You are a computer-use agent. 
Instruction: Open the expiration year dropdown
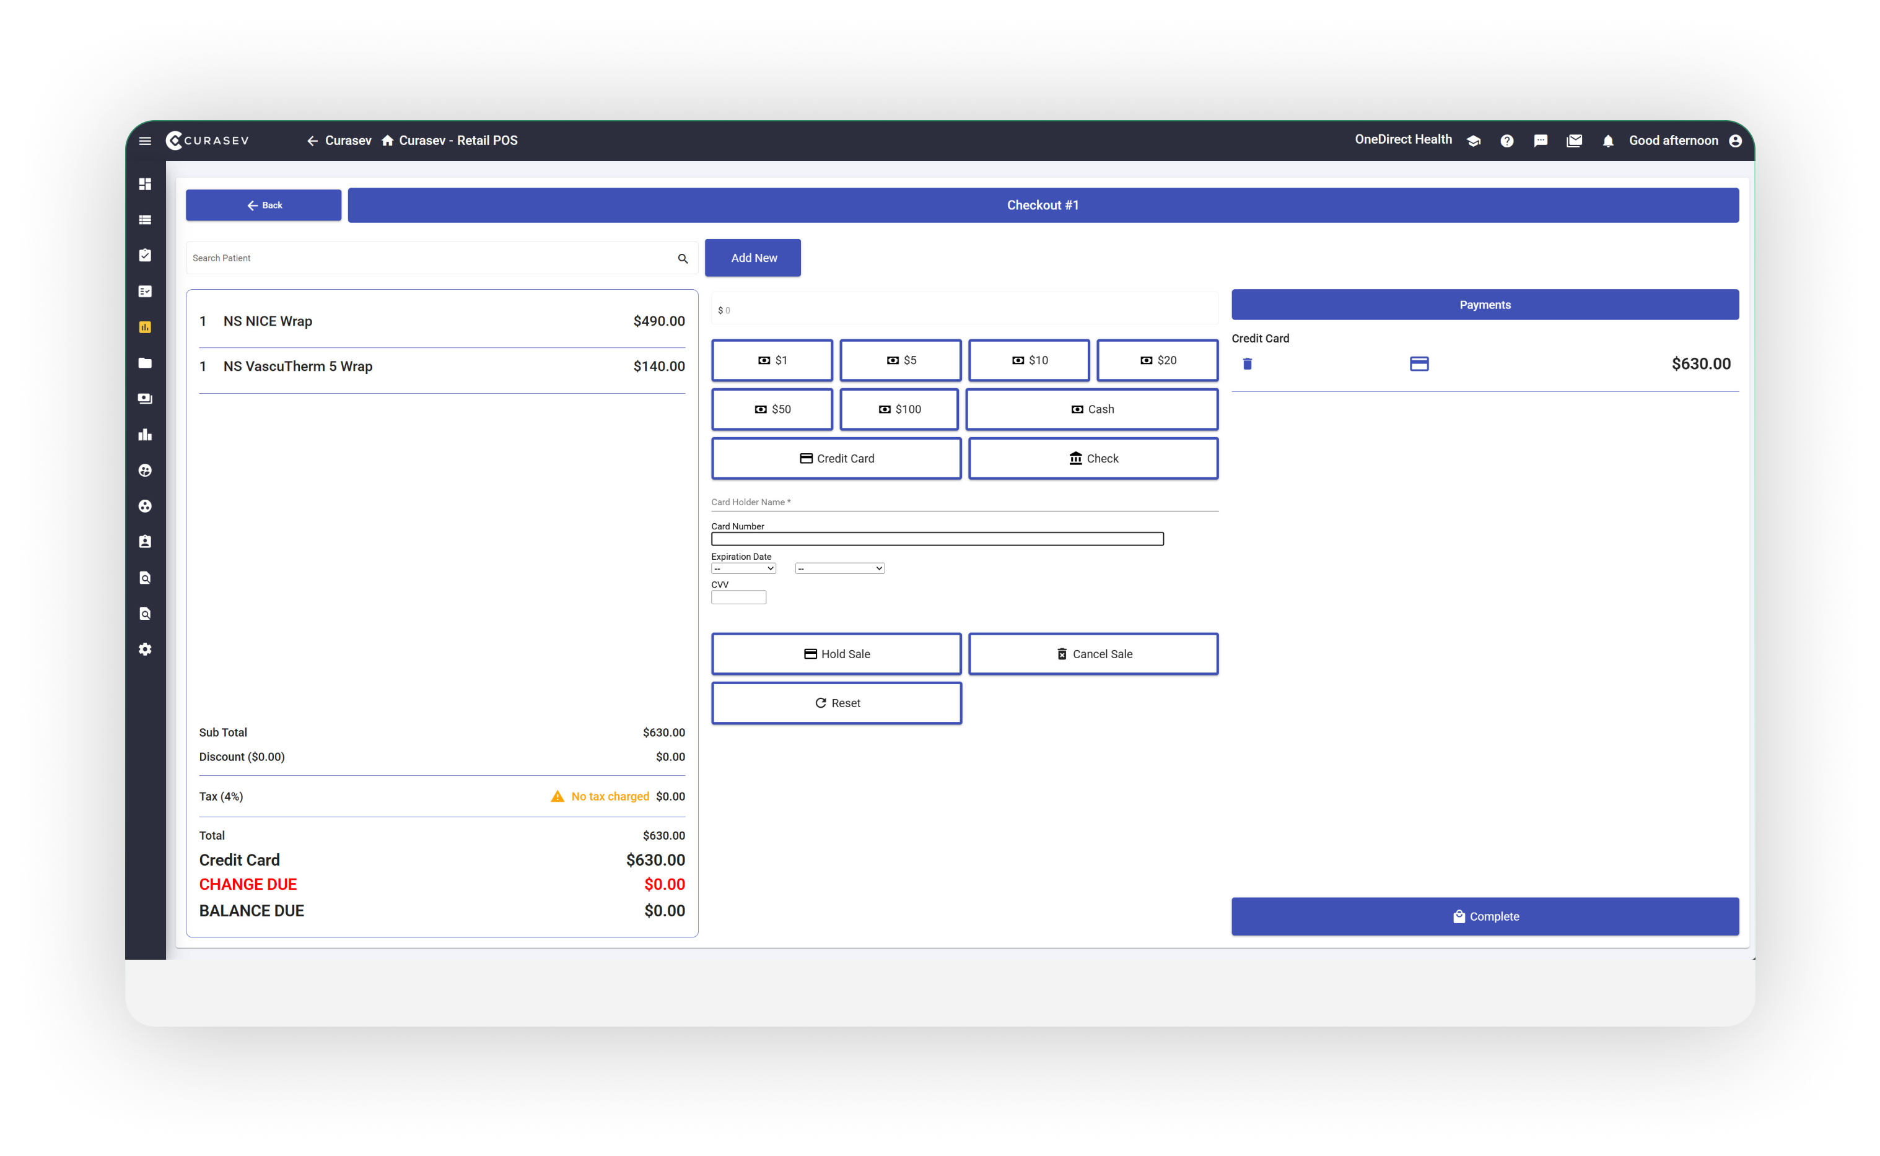839,569
